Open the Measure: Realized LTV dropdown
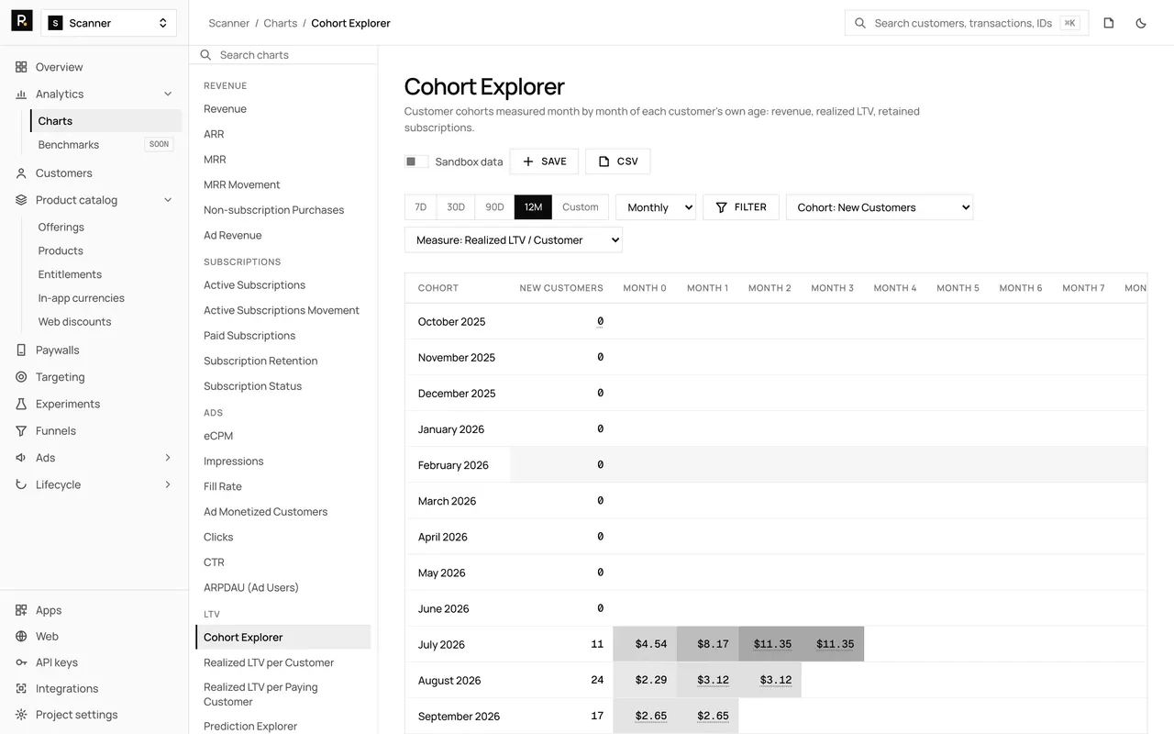The image size is (1174, 734). (514, 240)
